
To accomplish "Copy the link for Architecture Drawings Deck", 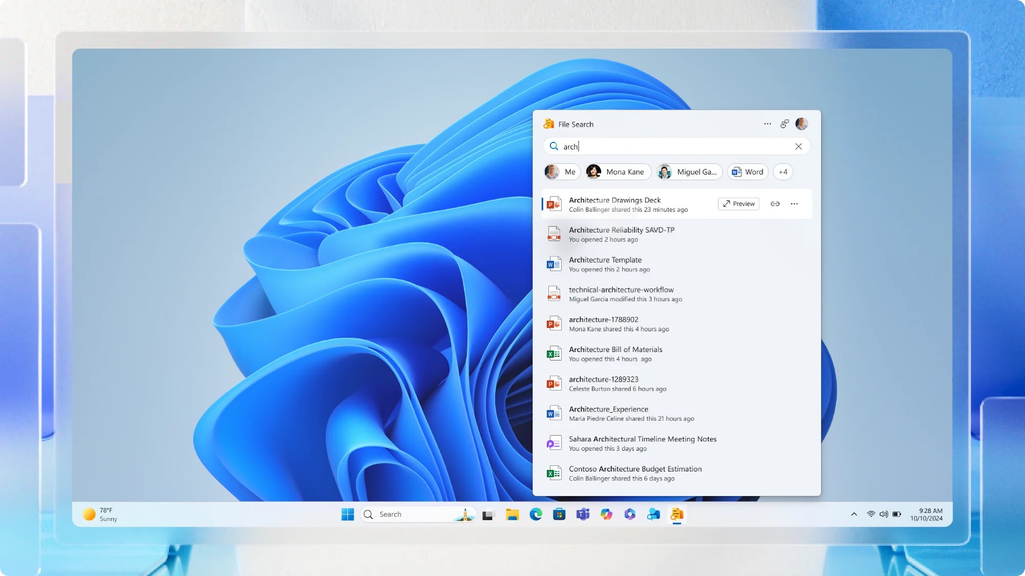I will click(x=774, y=203).
